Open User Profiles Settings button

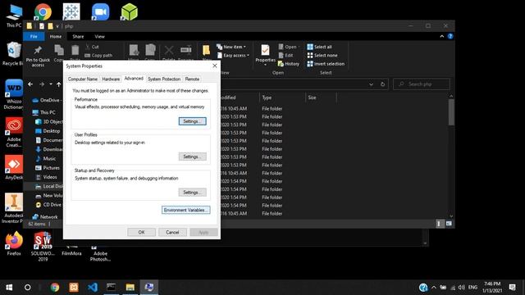coord(192,157)
